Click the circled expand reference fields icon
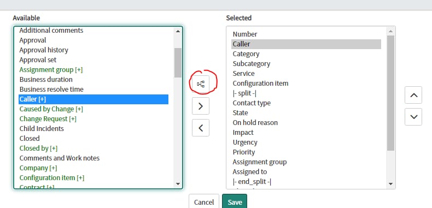This screenshot has width=432, height=208. (x=201, y=84)
